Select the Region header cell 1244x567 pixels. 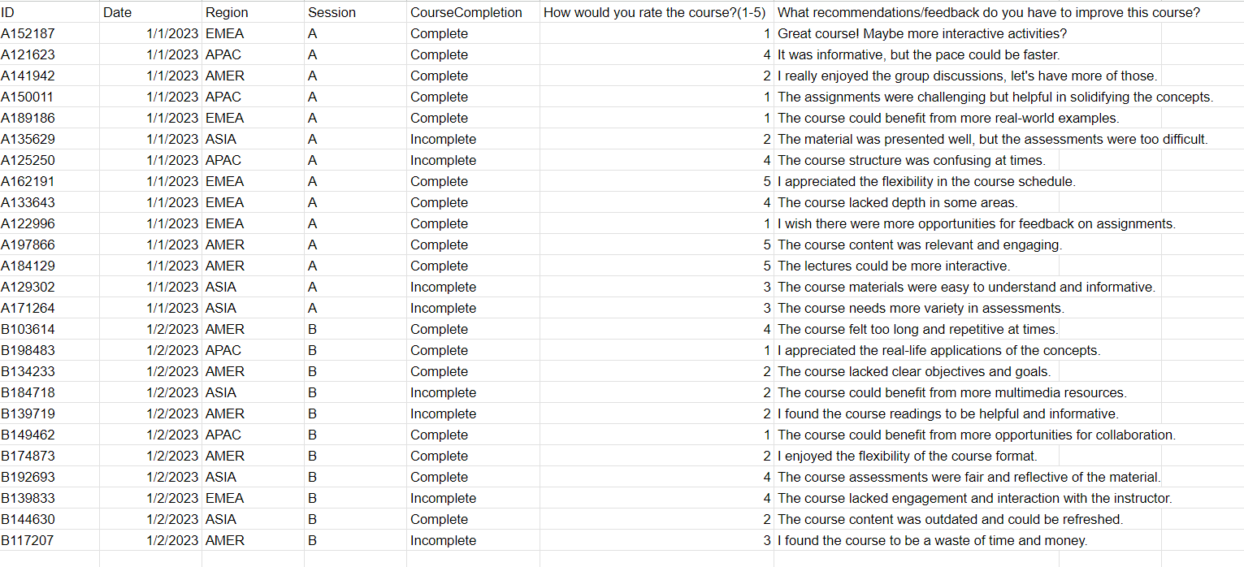tap(252, 13)
